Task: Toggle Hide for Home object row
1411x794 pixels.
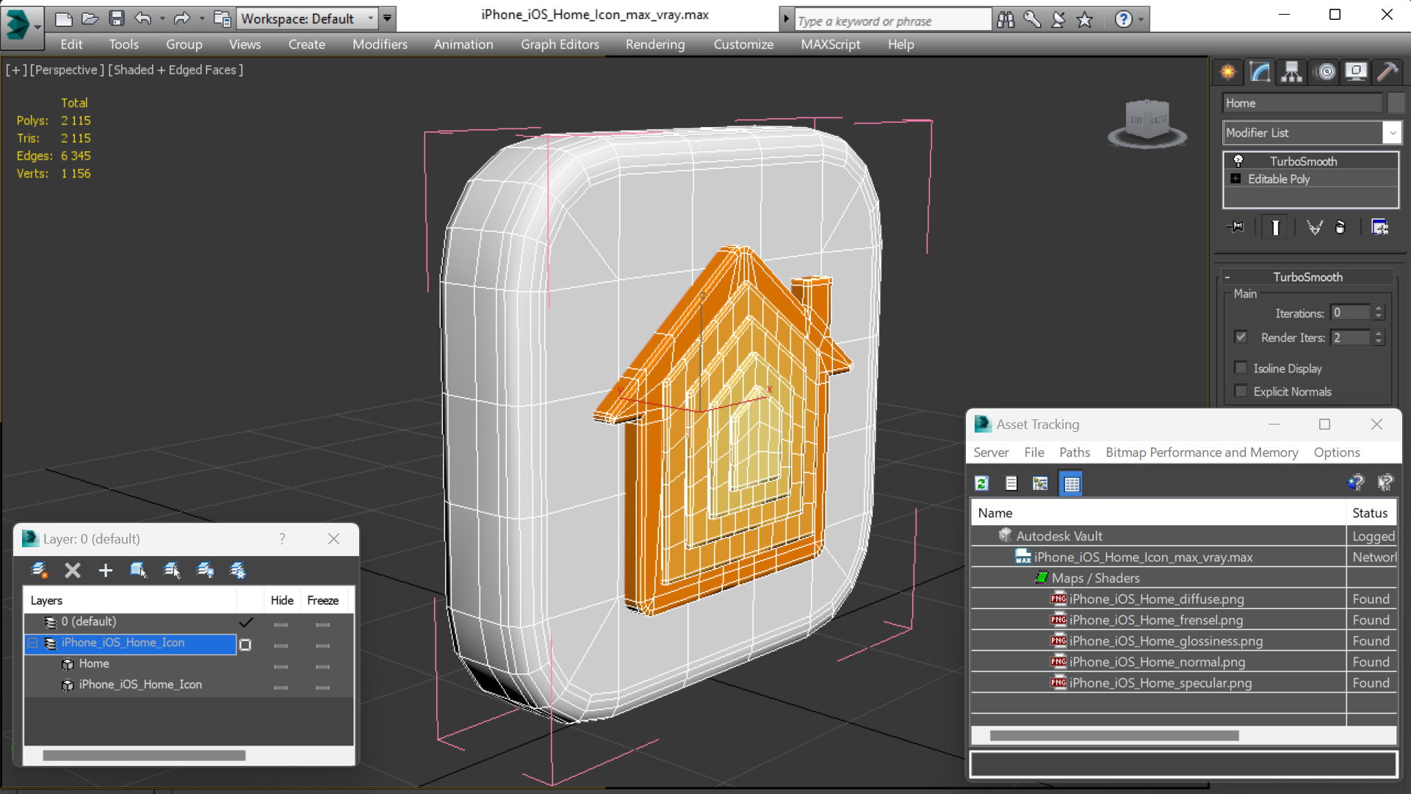Action: (x=281, y=666)
